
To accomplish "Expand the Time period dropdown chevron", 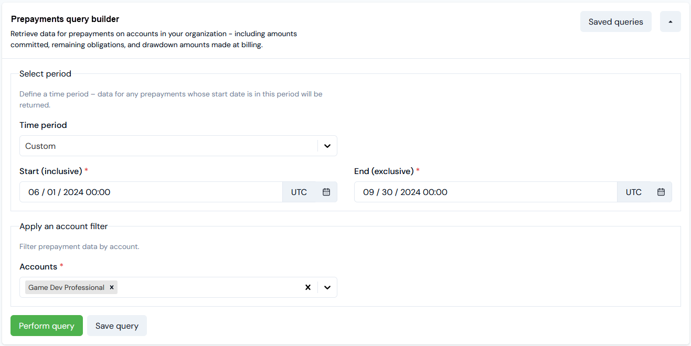I will click(x=327, y=146).
